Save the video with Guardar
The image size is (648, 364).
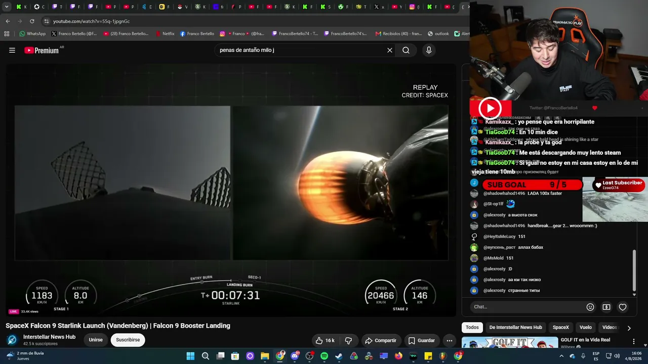(422, 340)
